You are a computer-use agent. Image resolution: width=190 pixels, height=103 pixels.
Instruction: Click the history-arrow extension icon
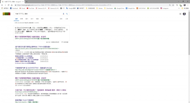coord(177,5)
